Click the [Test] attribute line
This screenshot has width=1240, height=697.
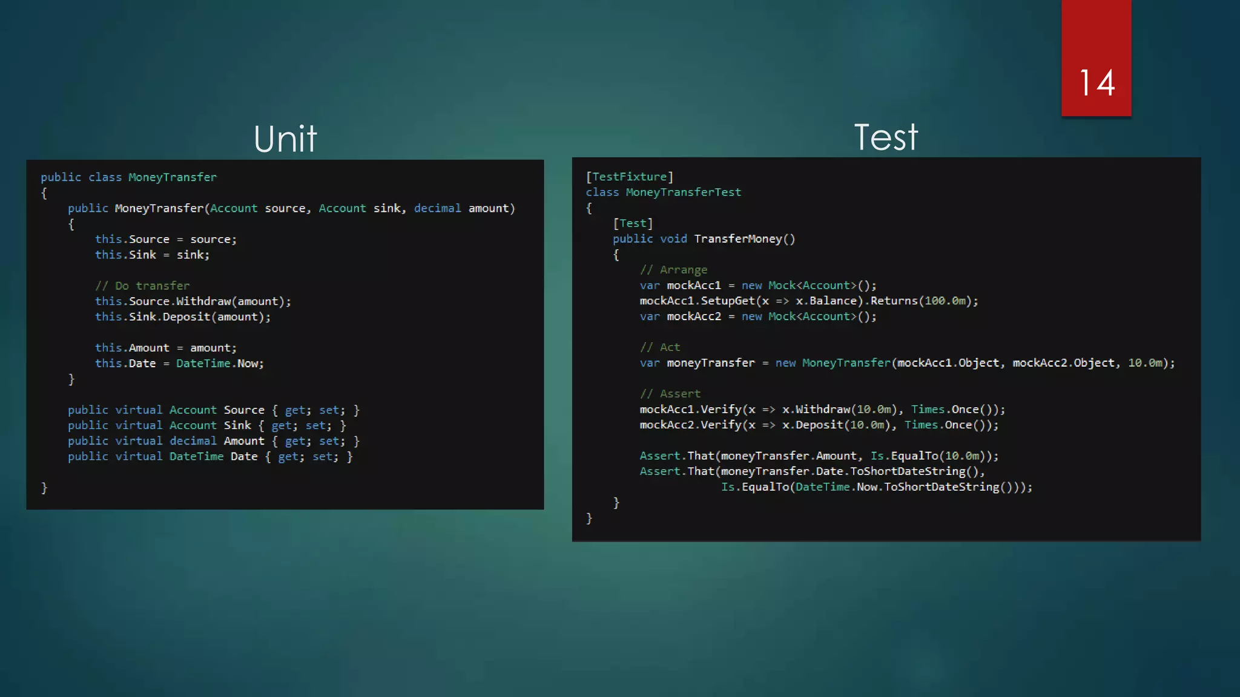pyautogui.click(x=633, y=223)
